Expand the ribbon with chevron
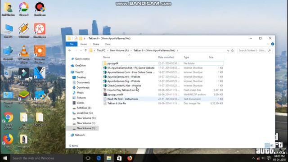Viewport: 288px width, 162px height. point(268,44)
